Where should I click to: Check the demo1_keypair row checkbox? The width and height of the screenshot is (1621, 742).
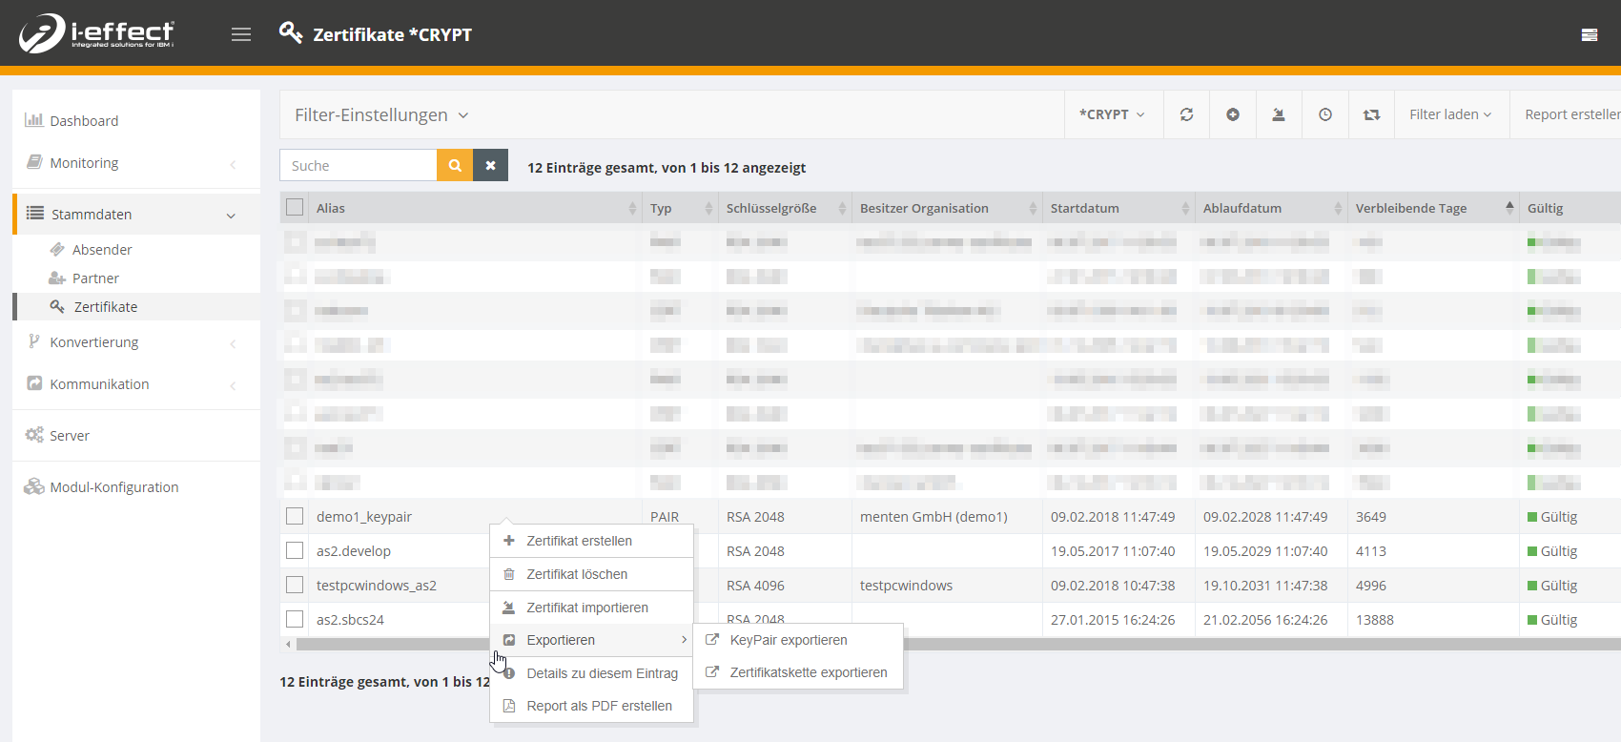(295, 516)
